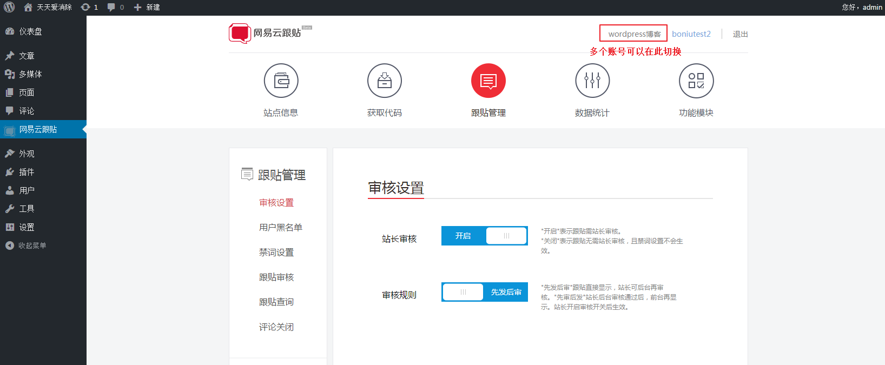Click the 收起菜单 text

[32, 245]
